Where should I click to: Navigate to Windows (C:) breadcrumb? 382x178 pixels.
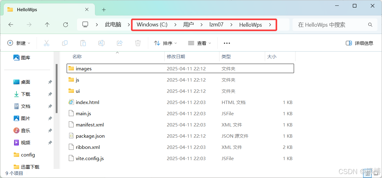click(x=152, y=25)
